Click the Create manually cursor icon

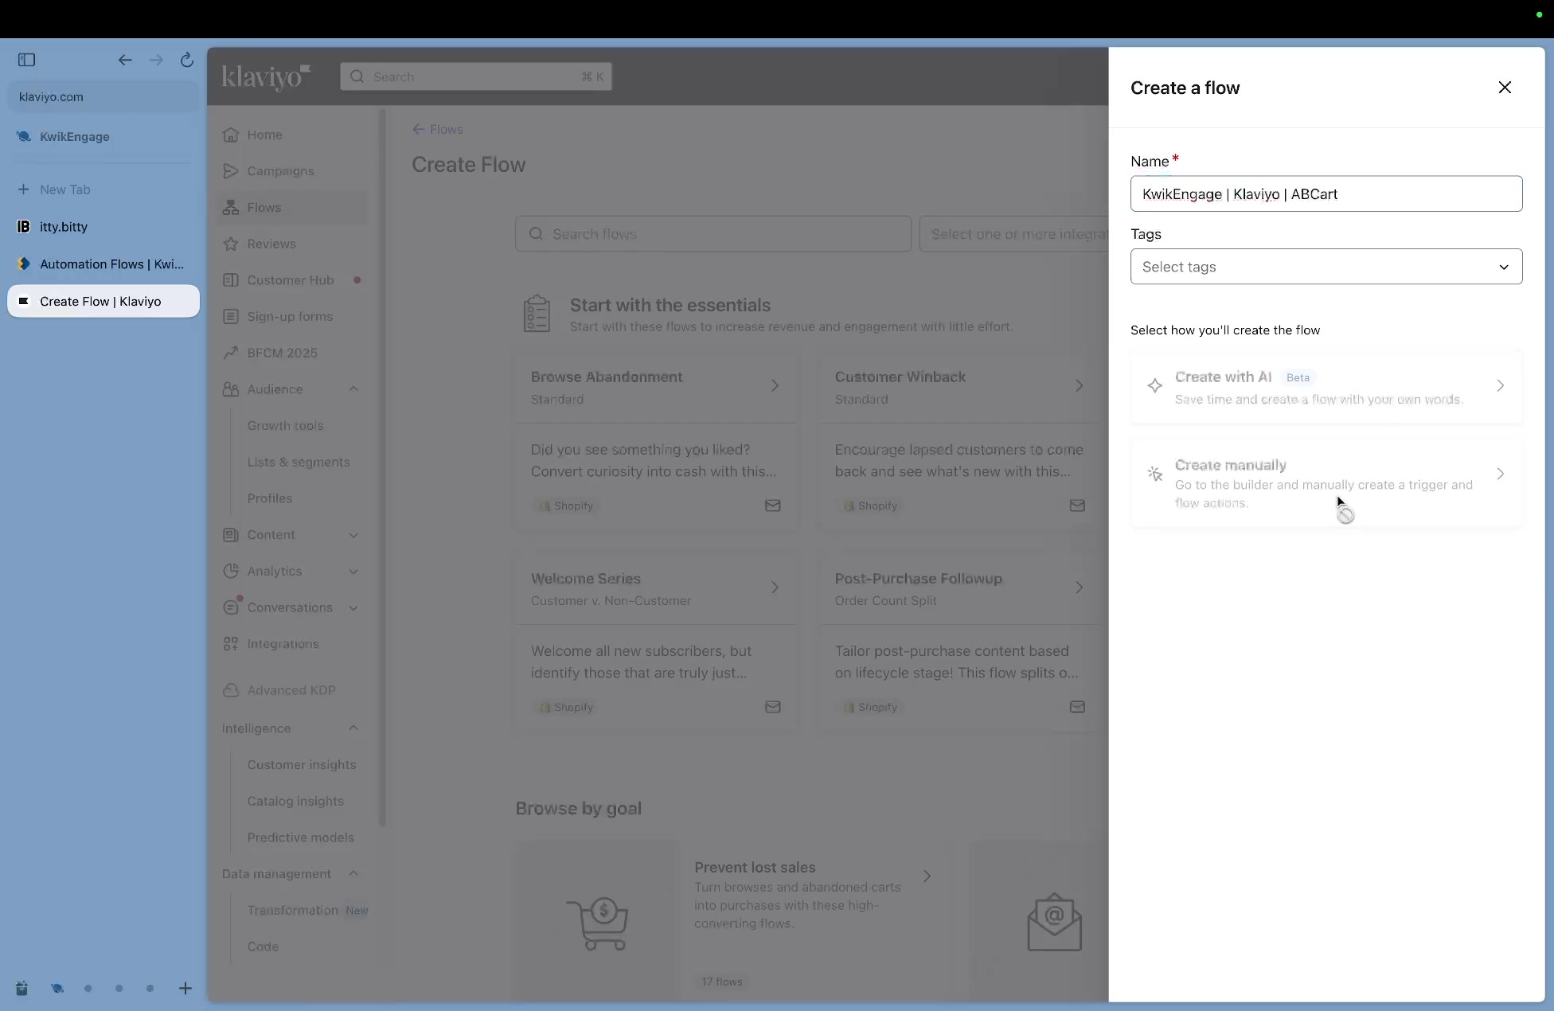1154,474
